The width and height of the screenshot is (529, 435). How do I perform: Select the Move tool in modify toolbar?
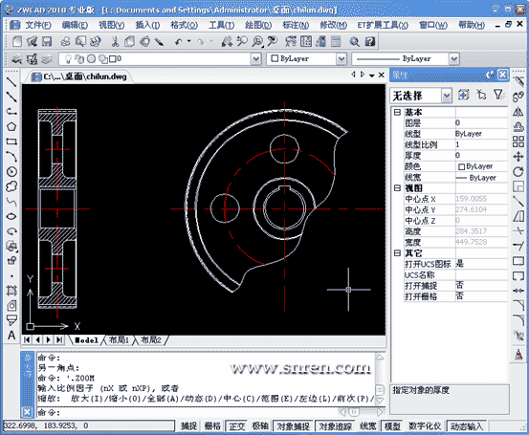[518, 157]
